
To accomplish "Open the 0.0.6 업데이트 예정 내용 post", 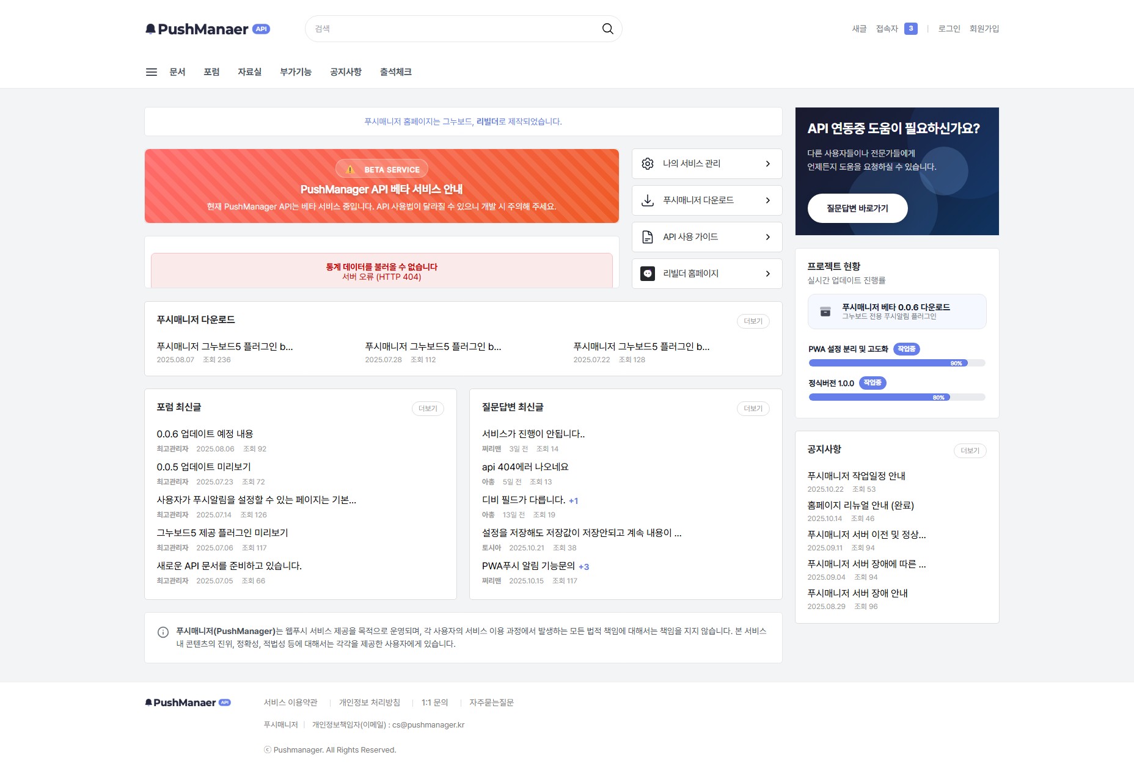I will coord(205,434).
